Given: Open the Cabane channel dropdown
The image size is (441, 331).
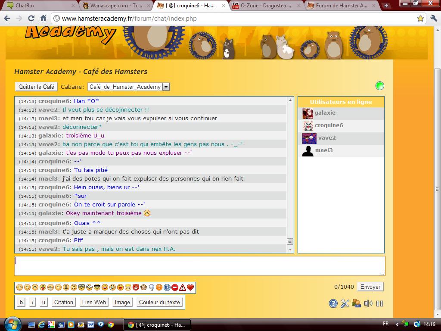Looking at the screenshot, I should click(x=128, y=87).
